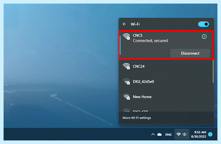
Task: Show hidden icons in system tray
Action: coord(153,134)
